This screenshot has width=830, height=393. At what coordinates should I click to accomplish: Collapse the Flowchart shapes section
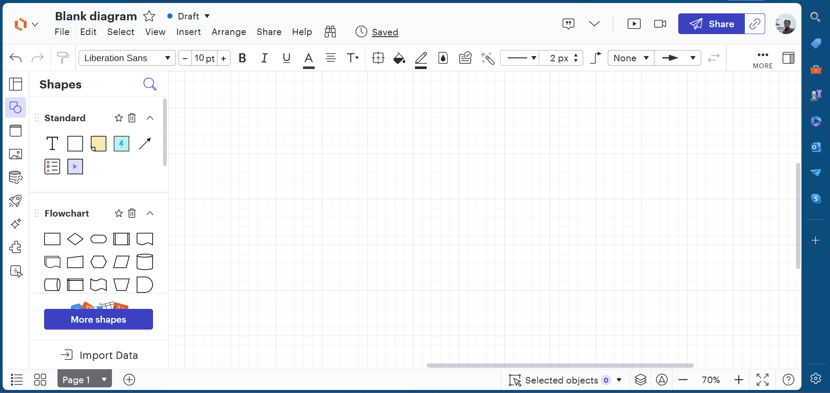pyautogui.click(x=150, y=213)
